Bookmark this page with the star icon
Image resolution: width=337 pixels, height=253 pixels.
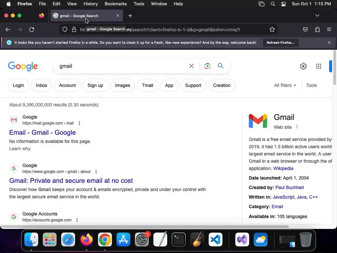pyautogui.click(x=272, y=29)
